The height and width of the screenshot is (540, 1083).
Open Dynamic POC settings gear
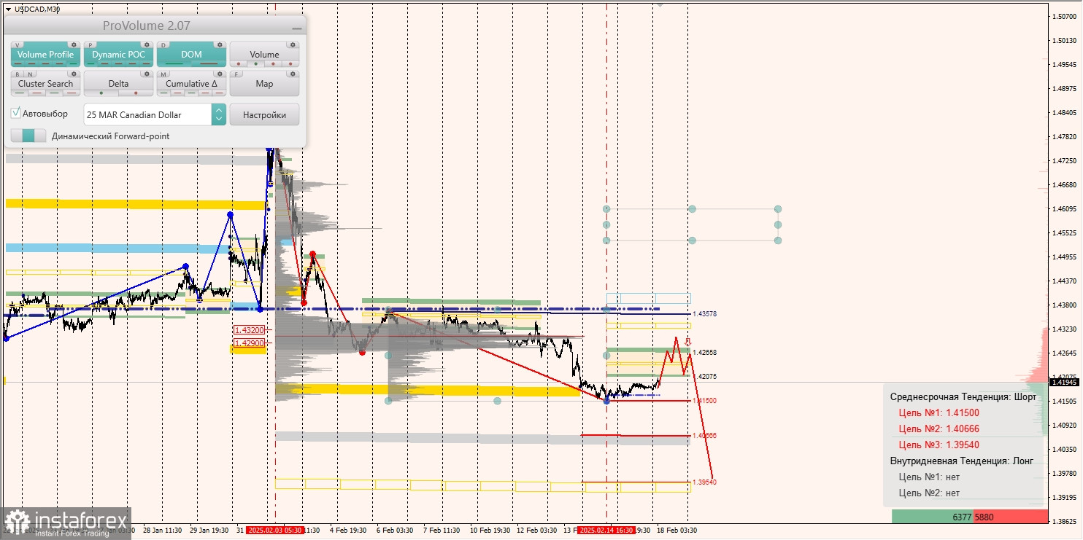[x=147, y=44]
